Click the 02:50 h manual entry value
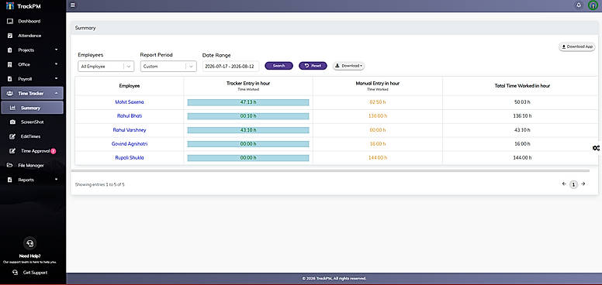 pyautogui.click(x=377, y=102)
